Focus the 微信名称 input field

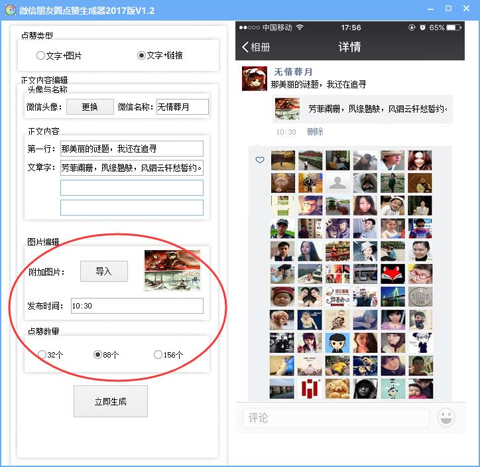[182, 107]
